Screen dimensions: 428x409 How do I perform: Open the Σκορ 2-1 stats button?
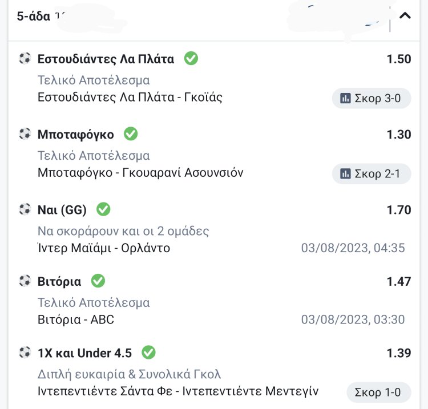tap(371, 173)
